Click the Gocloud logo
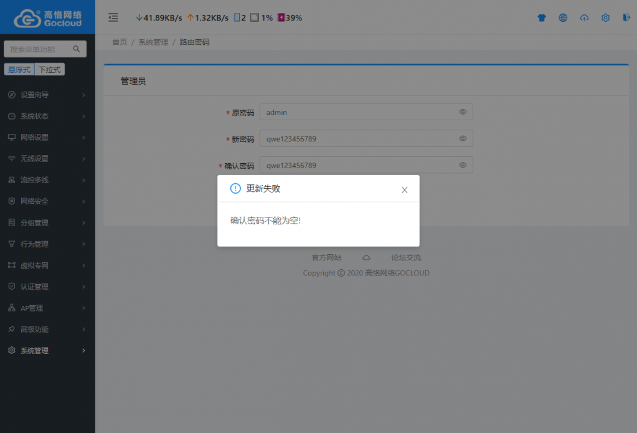This screenshot has width=637, height=433. tap(47, 18)
